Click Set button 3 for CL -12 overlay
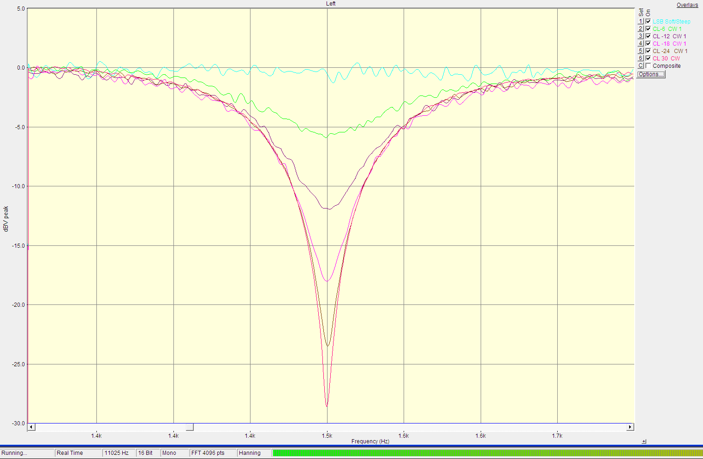The width and height of the screenshot is (703, 459). click(640, 36)
